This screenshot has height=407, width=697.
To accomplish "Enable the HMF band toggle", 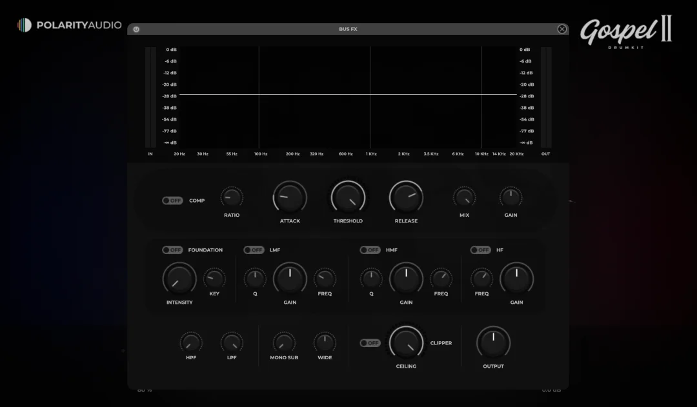I will [x=370, y=250].
